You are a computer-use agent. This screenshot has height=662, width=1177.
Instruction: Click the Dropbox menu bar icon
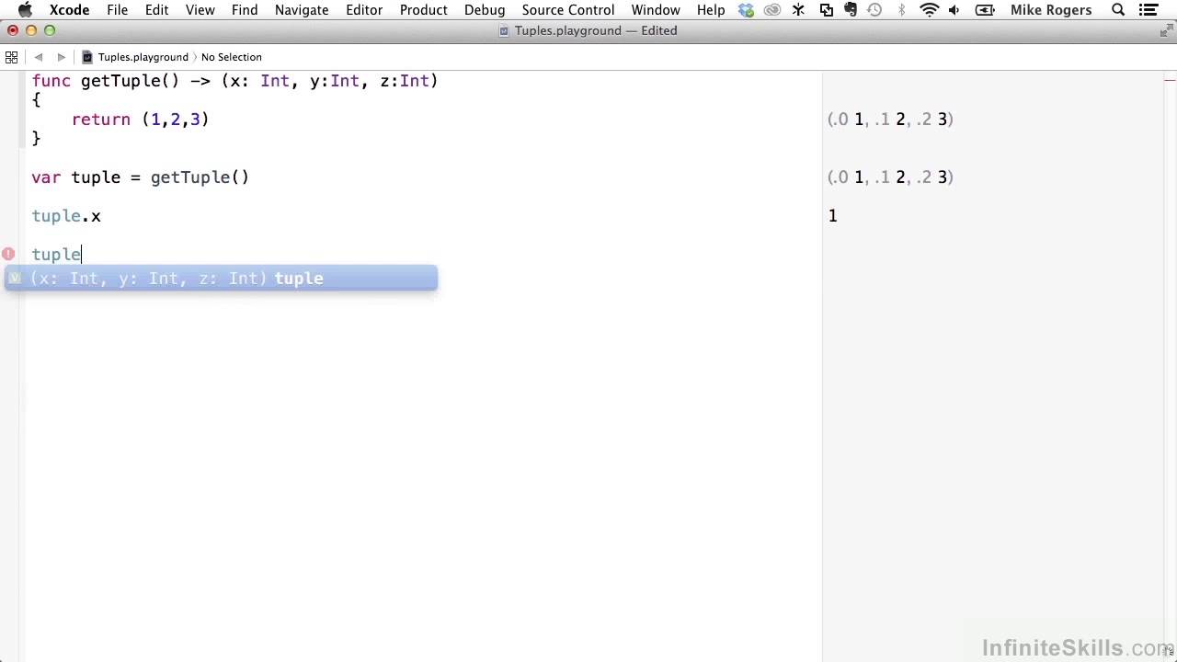[x=747, y=10]
